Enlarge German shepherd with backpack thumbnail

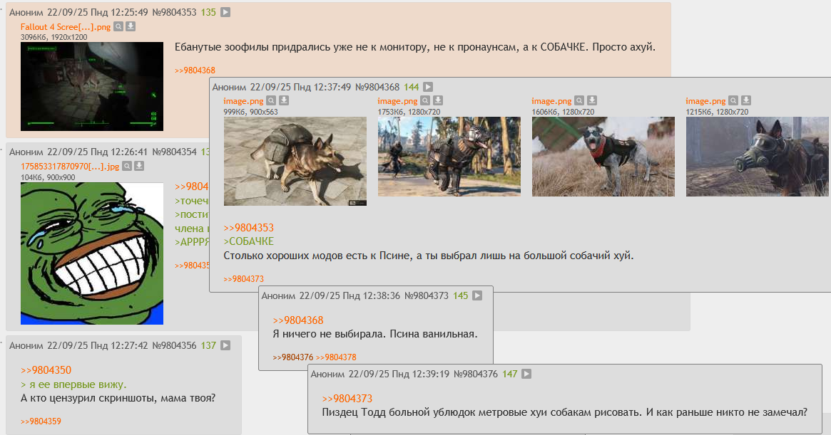pyautogui.click(x=295, y=162)
